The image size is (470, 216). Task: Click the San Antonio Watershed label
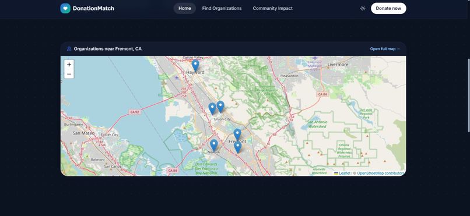coord(317,124)
